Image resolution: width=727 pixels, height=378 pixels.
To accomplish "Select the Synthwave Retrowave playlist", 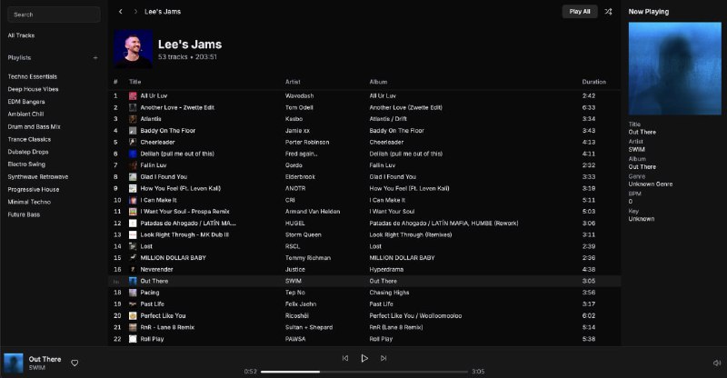I will [38, 176].
